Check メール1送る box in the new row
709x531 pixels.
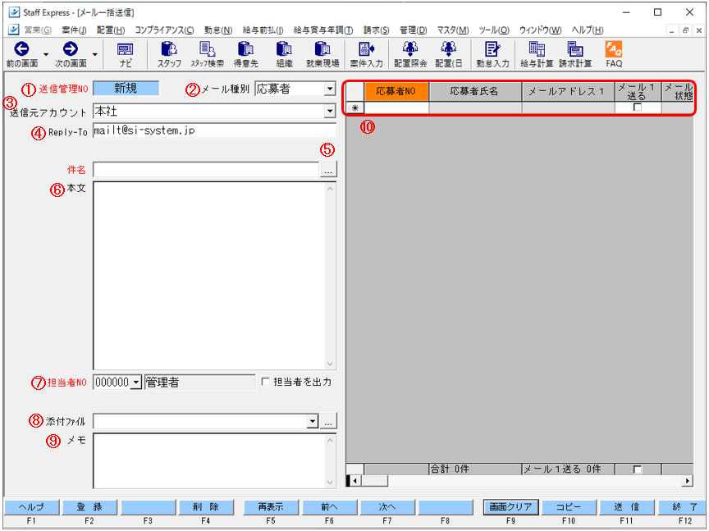click(638, 108)
